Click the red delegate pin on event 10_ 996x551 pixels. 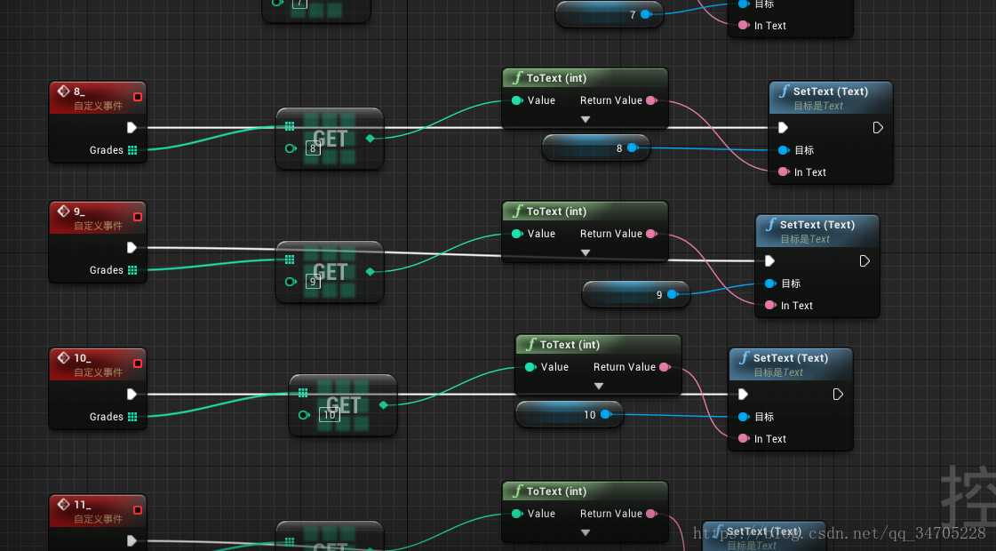[137, 363]
